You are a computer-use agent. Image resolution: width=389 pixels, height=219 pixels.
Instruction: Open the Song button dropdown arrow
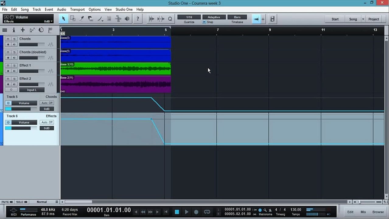[x=363, y=19]
